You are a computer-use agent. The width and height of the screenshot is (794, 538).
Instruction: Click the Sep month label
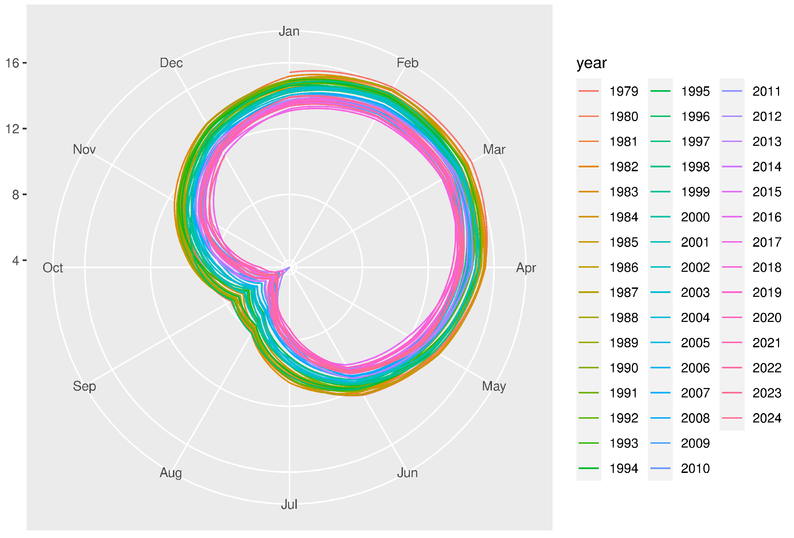84,386
